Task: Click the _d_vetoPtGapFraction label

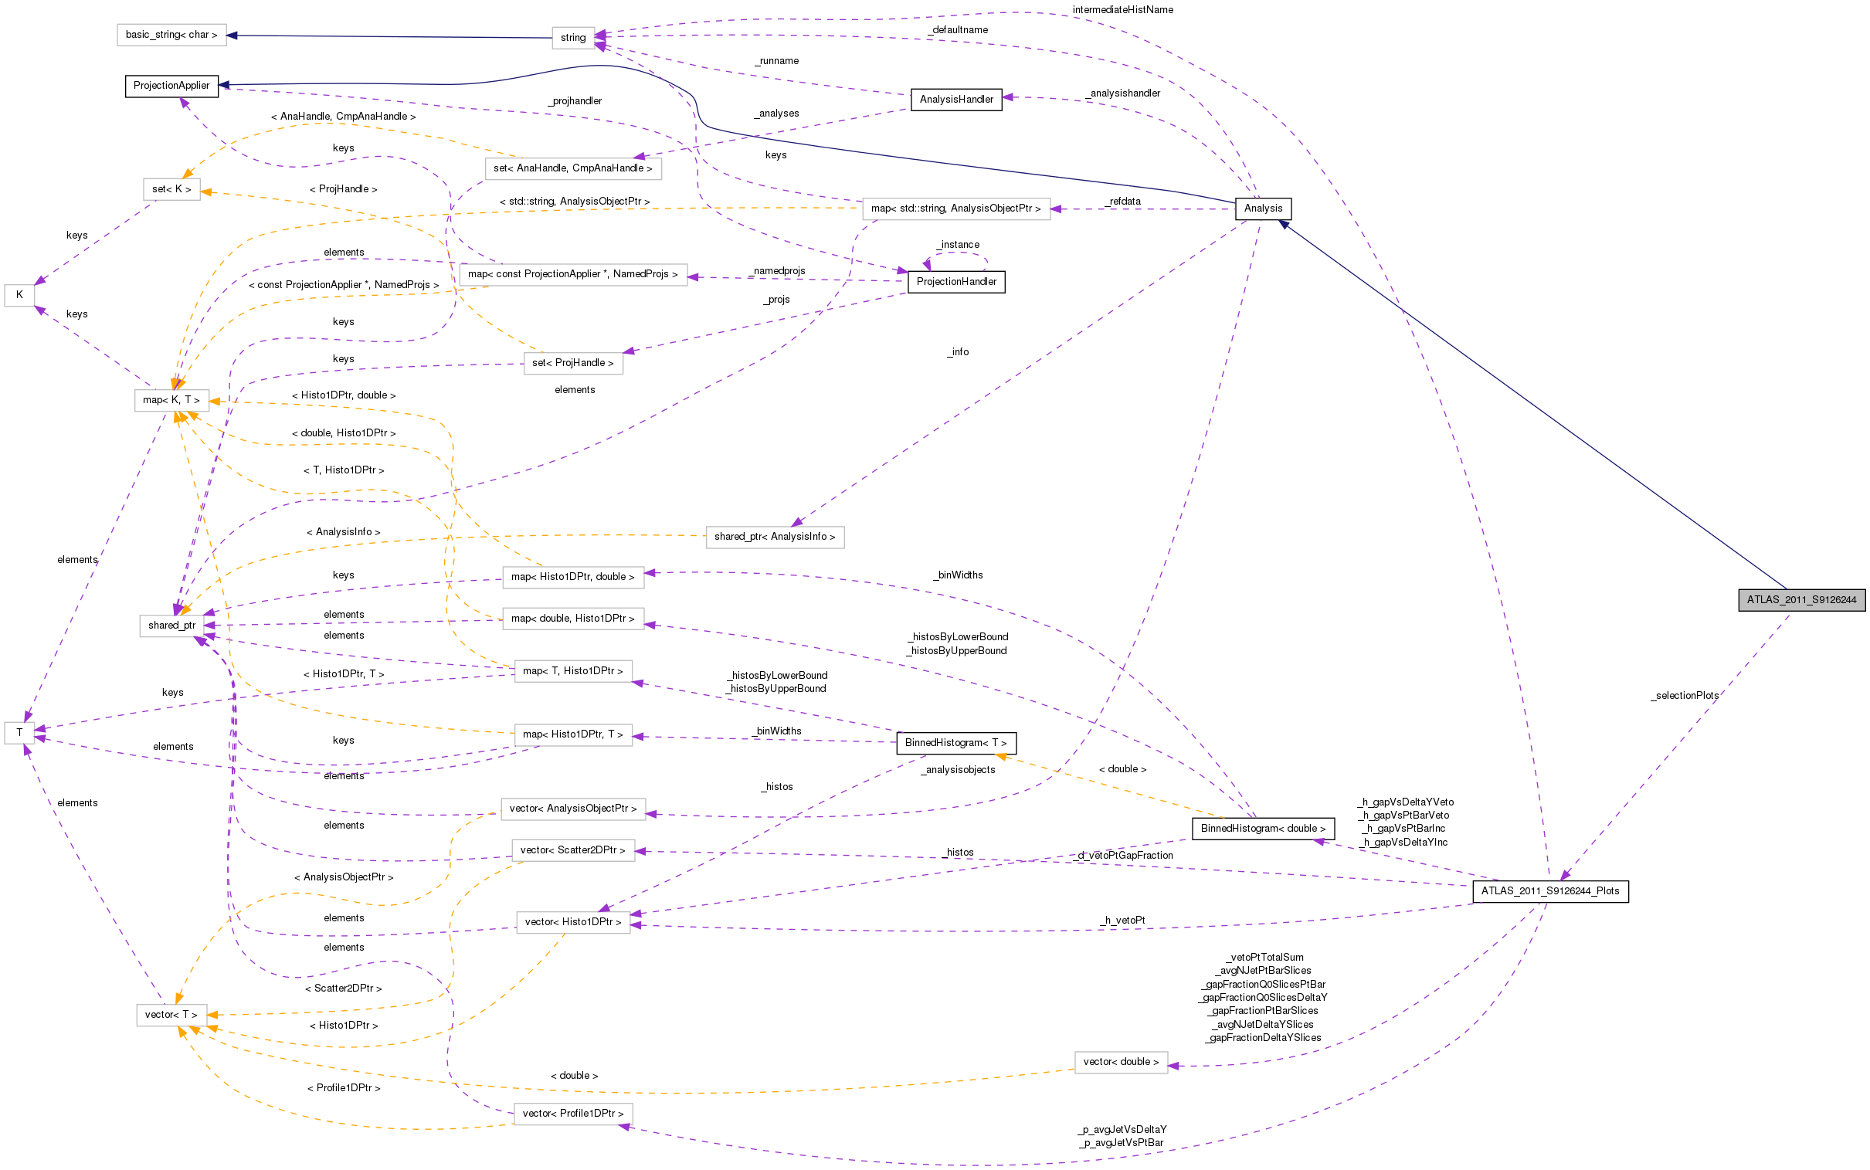Action: [x=1122, y=856]
